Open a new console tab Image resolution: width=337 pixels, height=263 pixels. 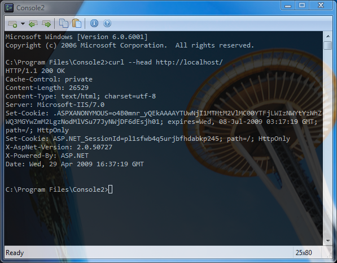tap(12, 24)
